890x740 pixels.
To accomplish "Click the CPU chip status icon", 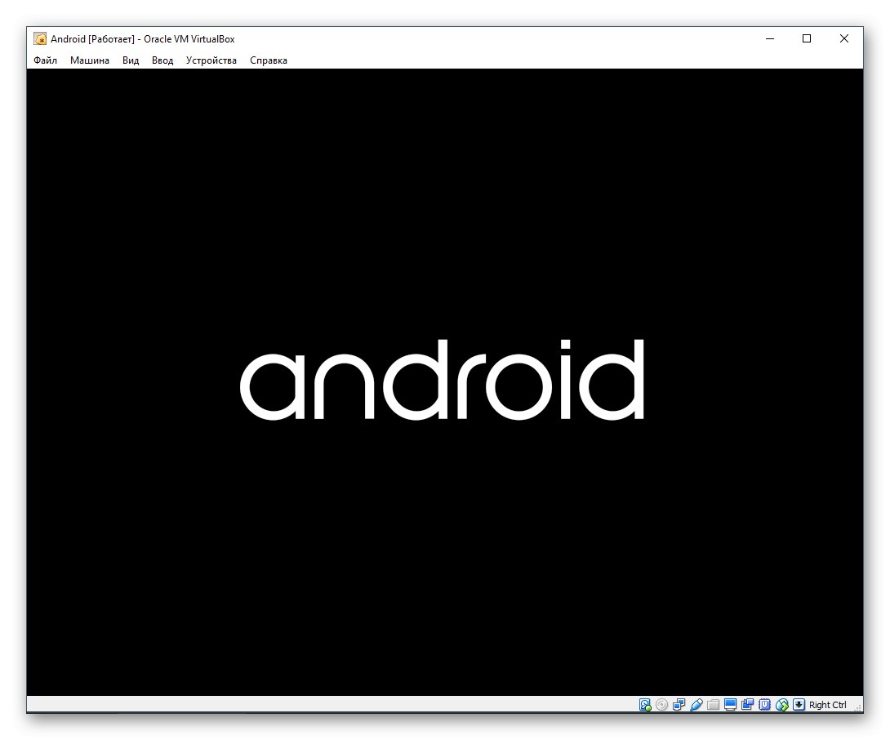I will [764, 705].
